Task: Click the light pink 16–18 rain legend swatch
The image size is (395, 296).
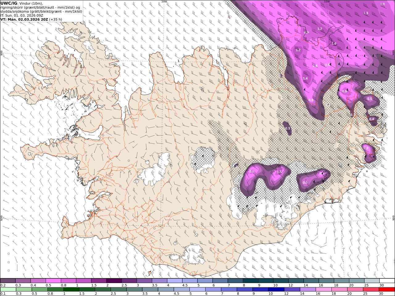Action: [323, 289]
